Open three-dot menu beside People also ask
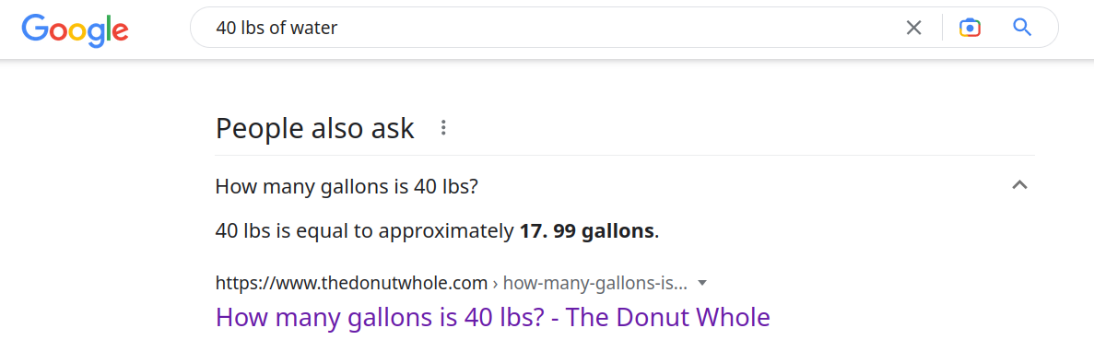Image resolution: width=1094 pixels, height=340 pixels. click(442, 128)
